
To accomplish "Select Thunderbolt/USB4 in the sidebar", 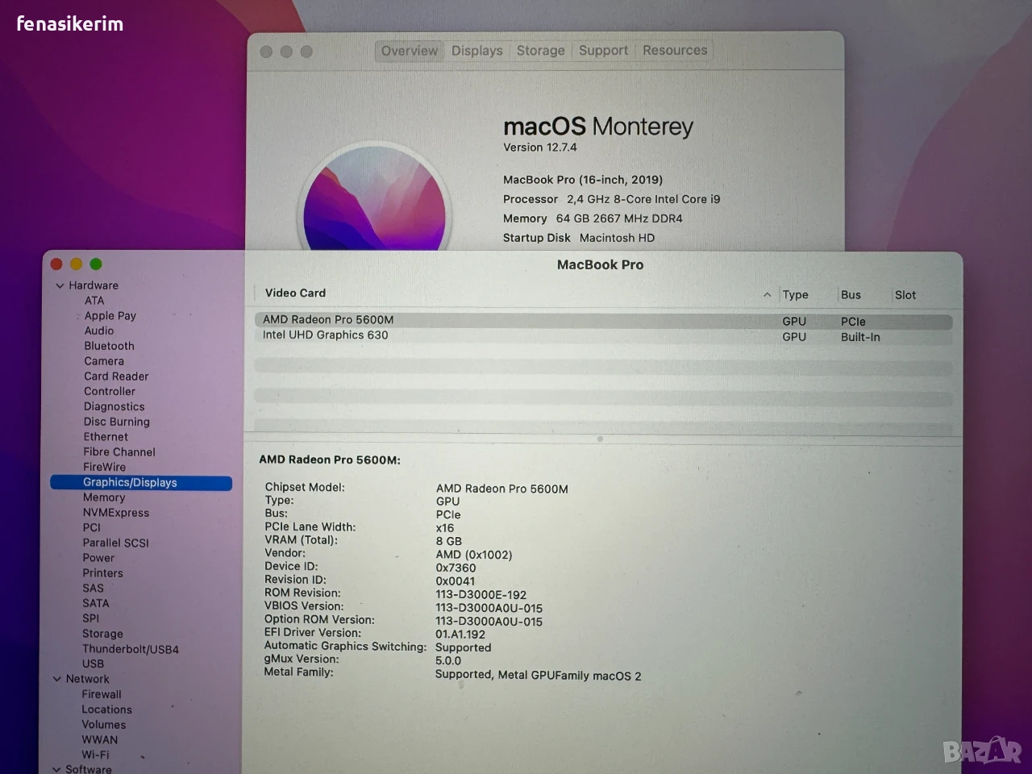I will [x=131, y=649].
